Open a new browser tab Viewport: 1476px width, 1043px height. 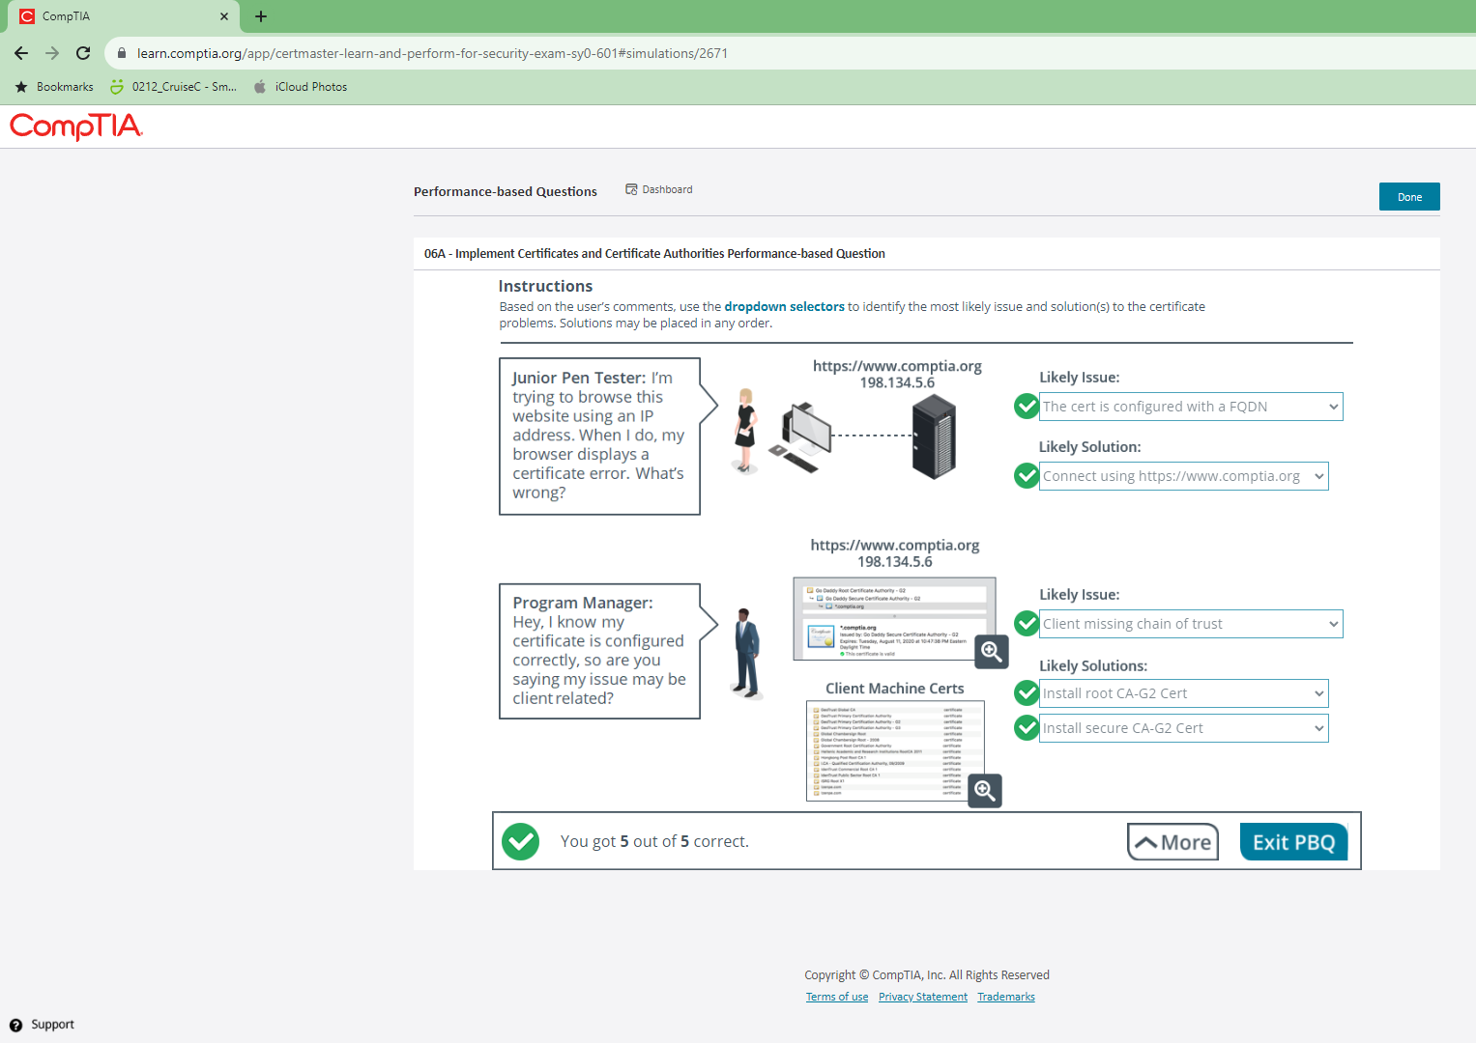click(261, 16)
